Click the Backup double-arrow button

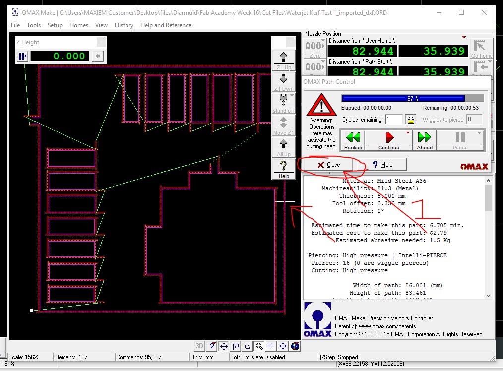pyautogui.click(x=353, y=141)
